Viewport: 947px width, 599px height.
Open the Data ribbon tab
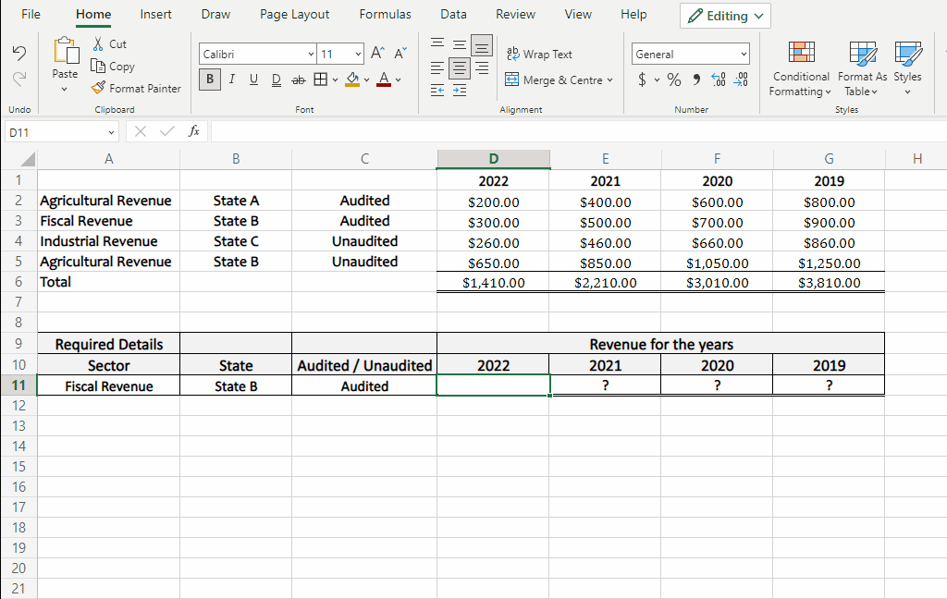click(x=453, y=14)
